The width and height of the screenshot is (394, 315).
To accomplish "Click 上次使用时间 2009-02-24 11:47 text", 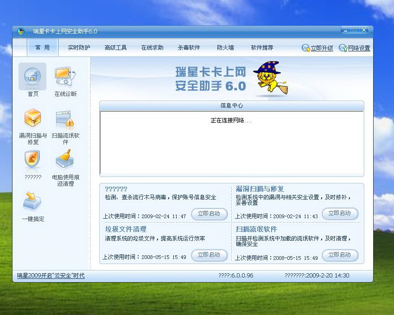I will tap(145, 216).
